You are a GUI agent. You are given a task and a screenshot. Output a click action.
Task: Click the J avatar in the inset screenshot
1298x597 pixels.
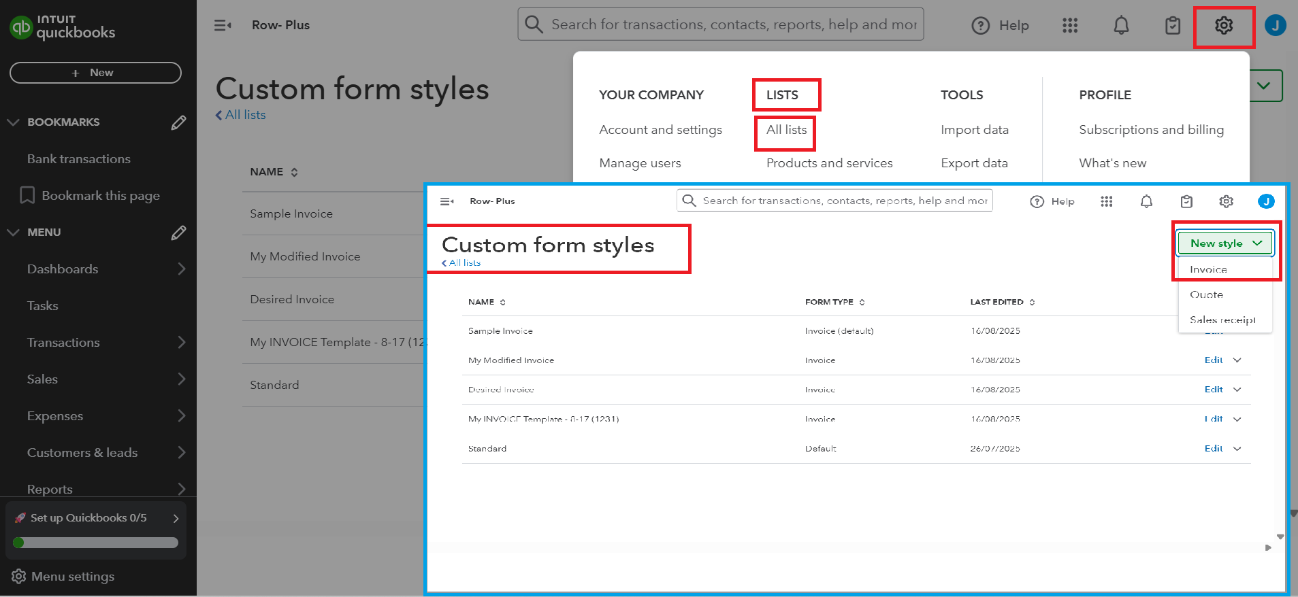[x=1266, y=201]
